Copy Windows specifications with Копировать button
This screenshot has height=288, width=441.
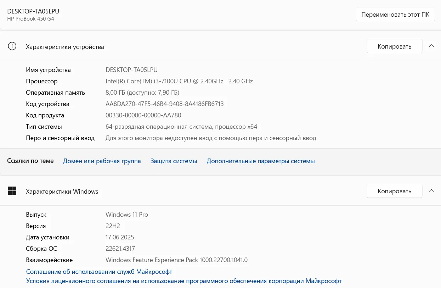[x=394, y=191]
